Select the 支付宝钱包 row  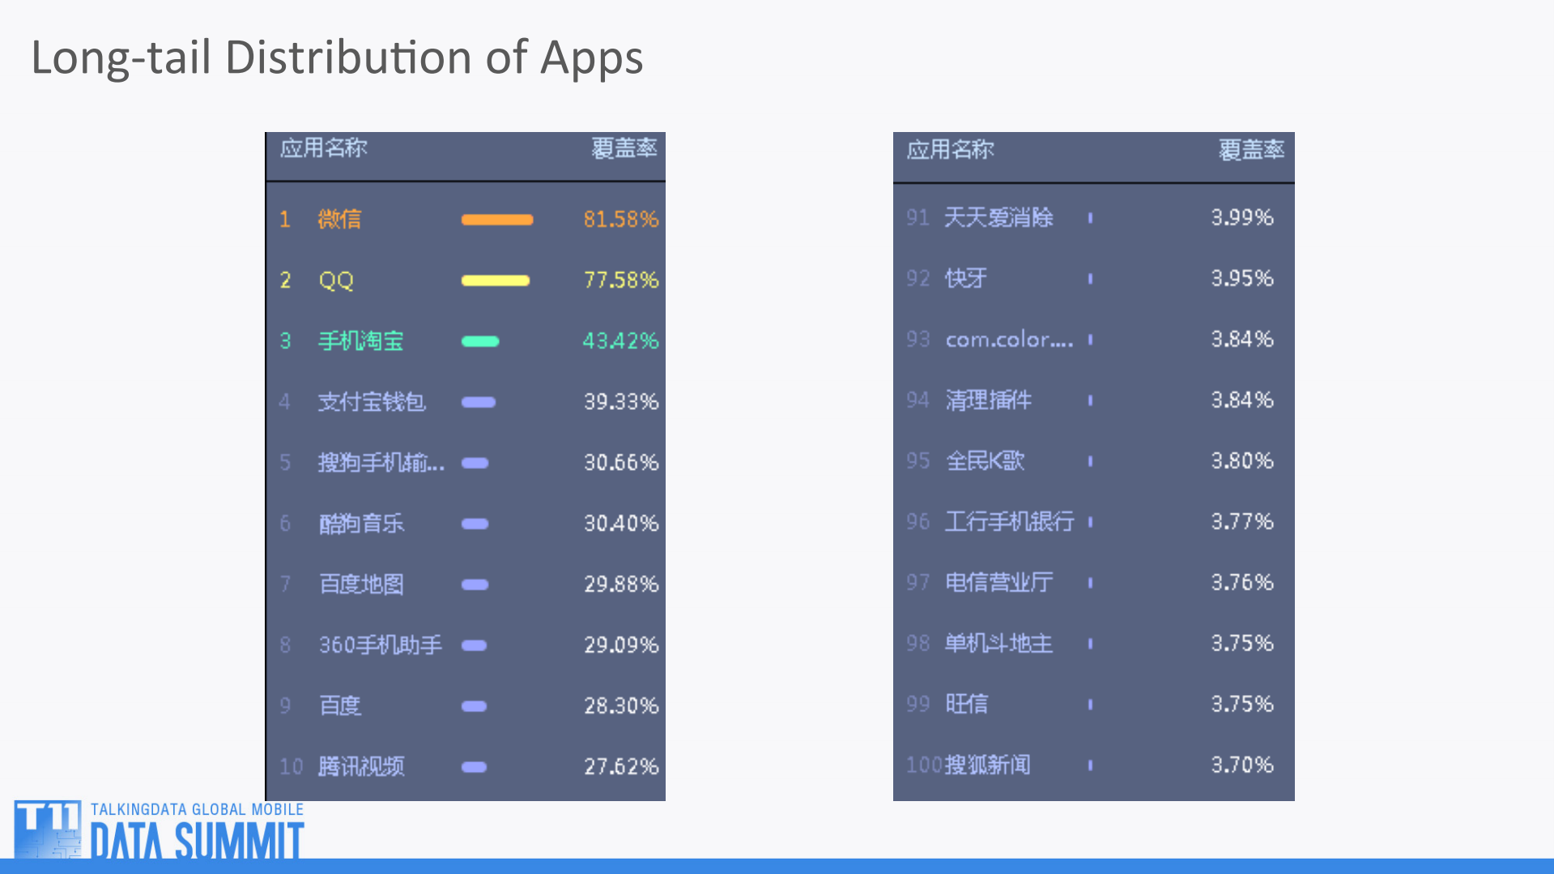click(x=371, y=402)
